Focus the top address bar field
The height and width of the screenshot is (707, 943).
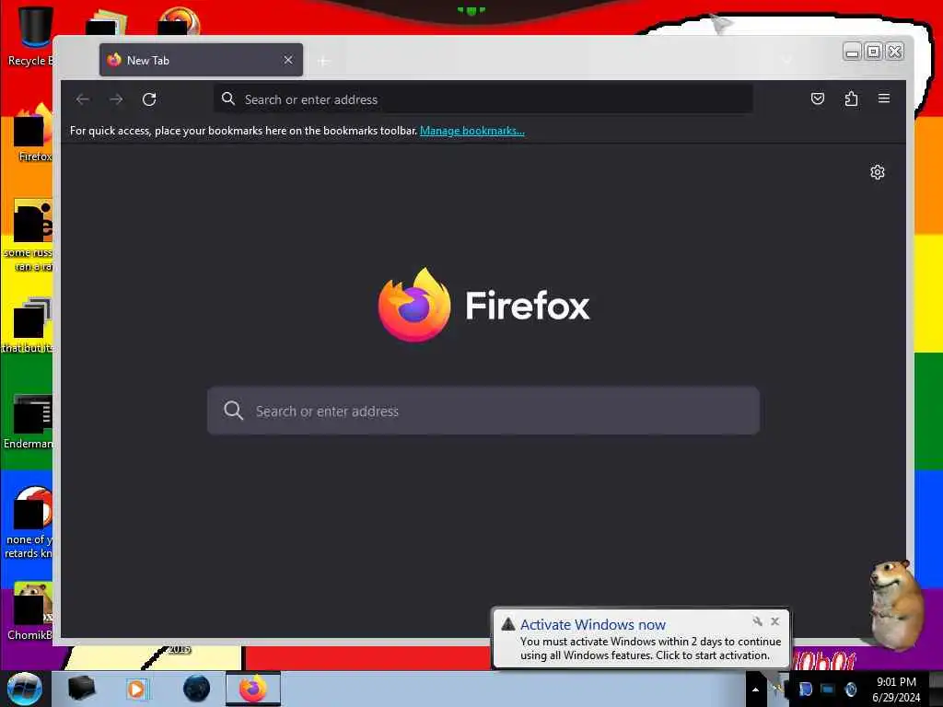coord(483,99)
